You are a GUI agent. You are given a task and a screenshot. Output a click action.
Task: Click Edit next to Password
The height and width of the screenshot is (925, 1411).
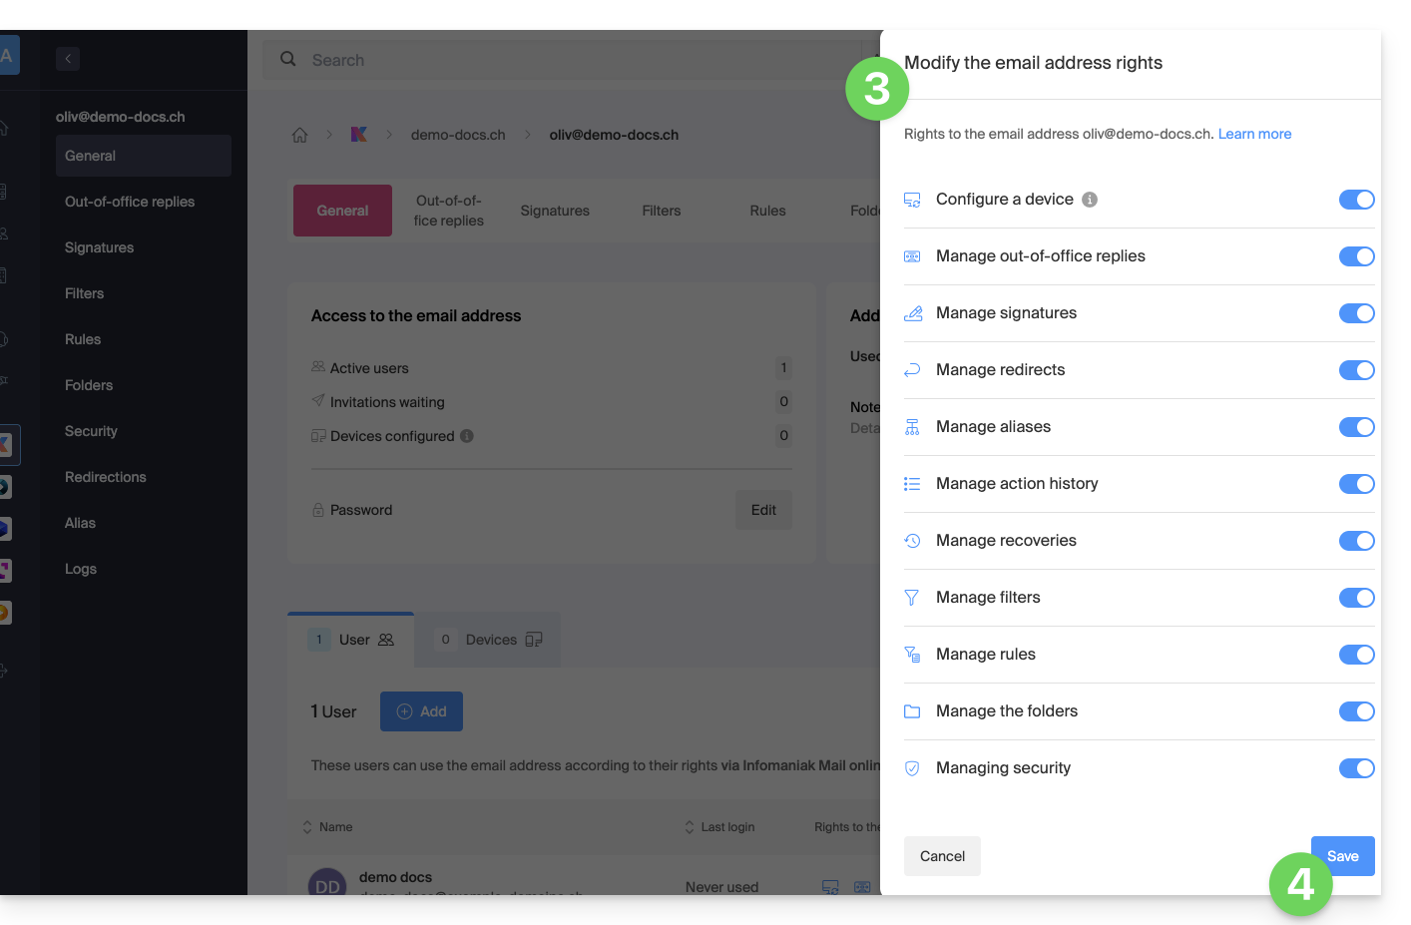click(763, 510)
